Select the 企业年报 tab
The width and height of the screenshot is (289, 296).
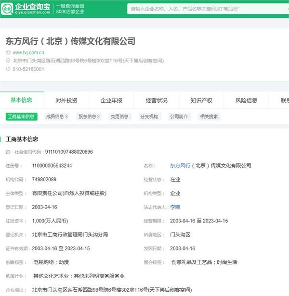[x=111, y=100]
